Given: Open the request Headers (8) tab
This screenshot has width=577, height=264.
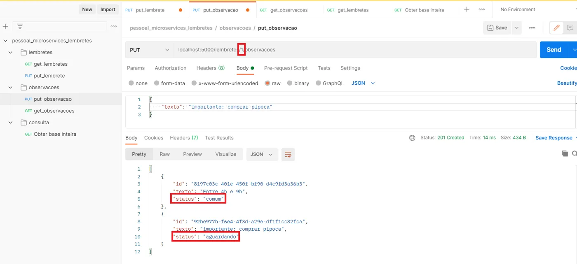Looking at the screenshot, I should point(211,68).
